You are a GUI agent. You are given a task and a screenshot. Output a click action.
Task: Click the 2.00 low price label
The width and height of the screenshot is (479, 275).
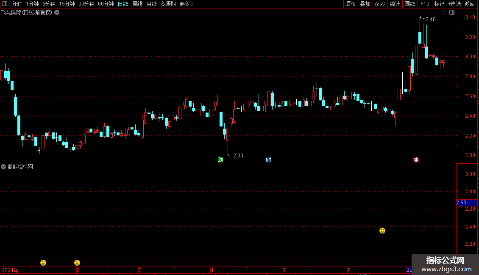coord(238,156)
